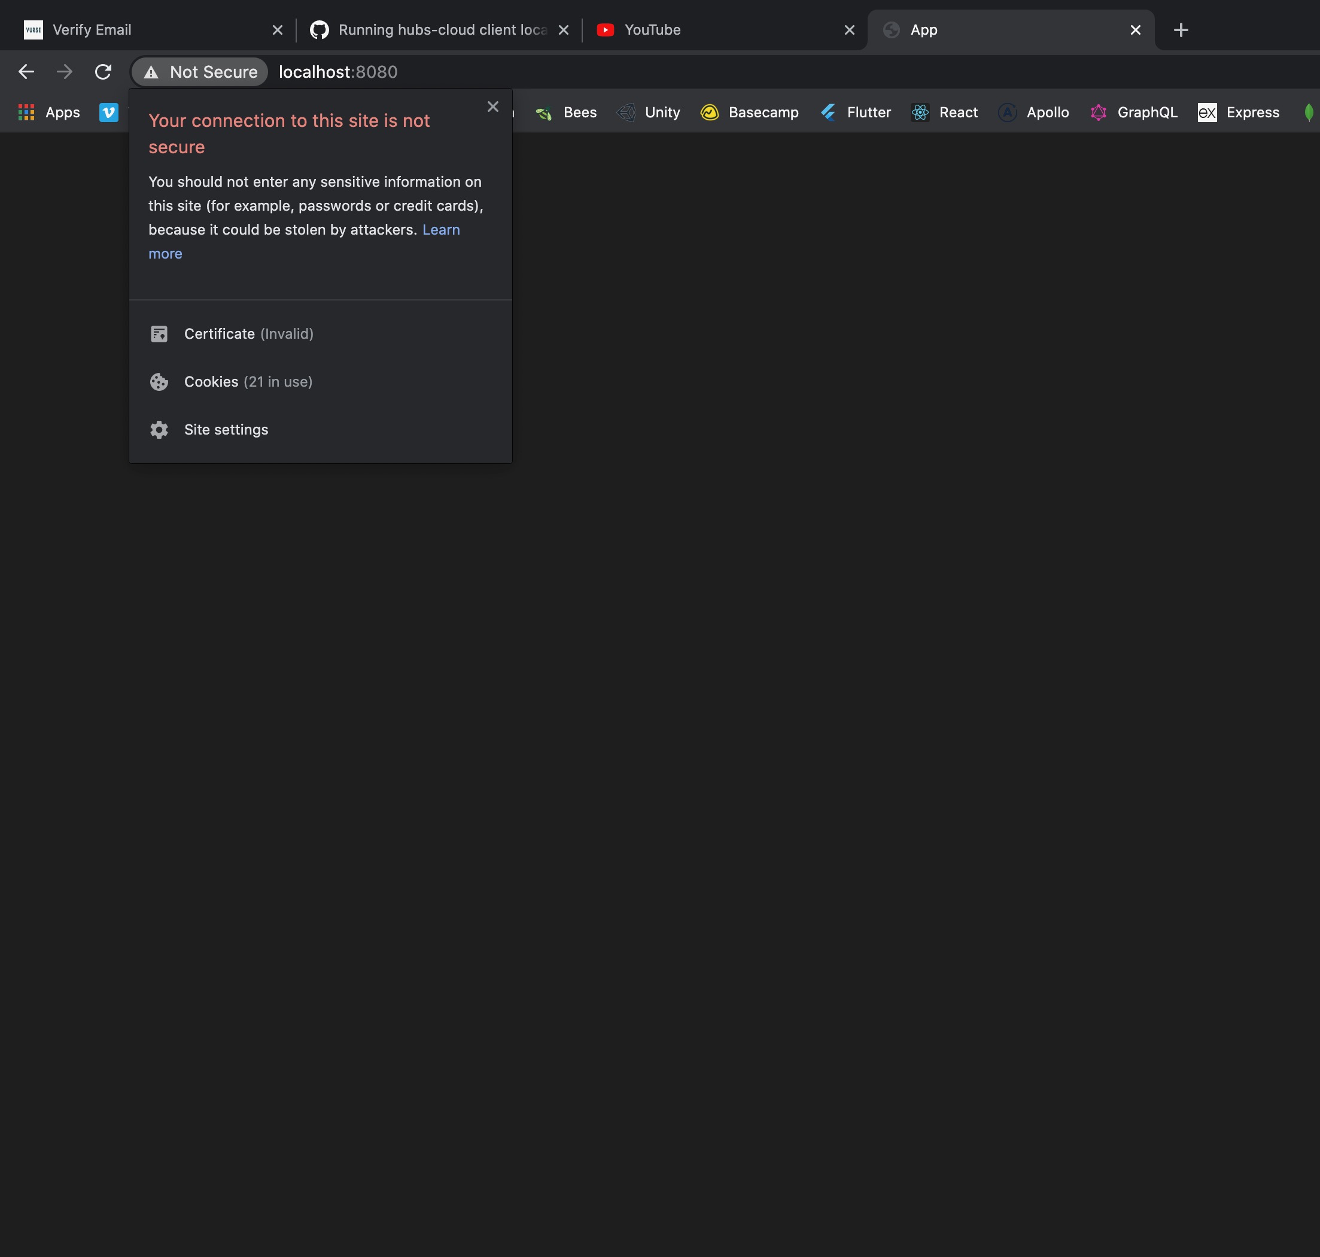Open the Unity bookmark

pos(648,113)
